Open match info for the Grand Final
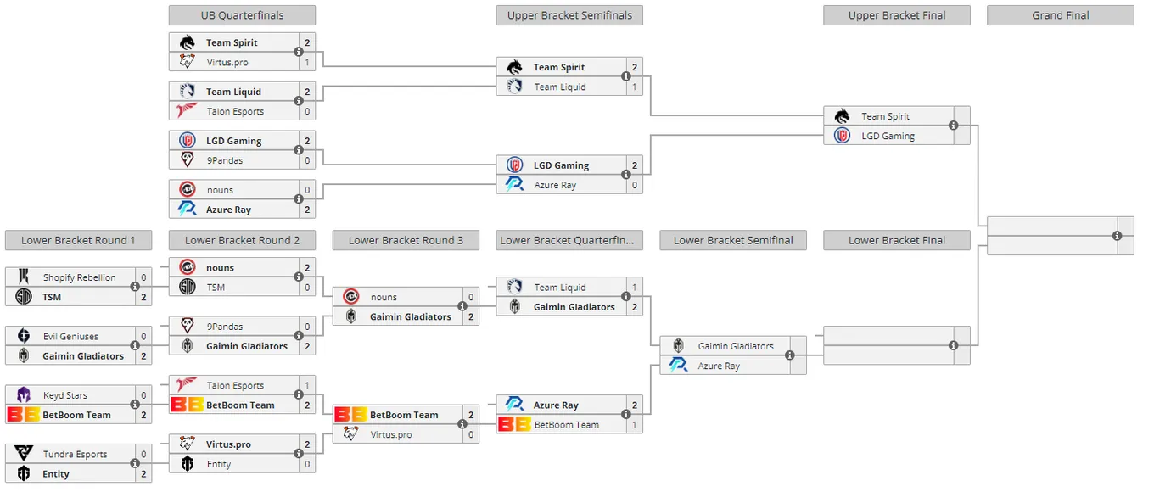Screen dimensions: 1154x492 tap(1118, 236)
